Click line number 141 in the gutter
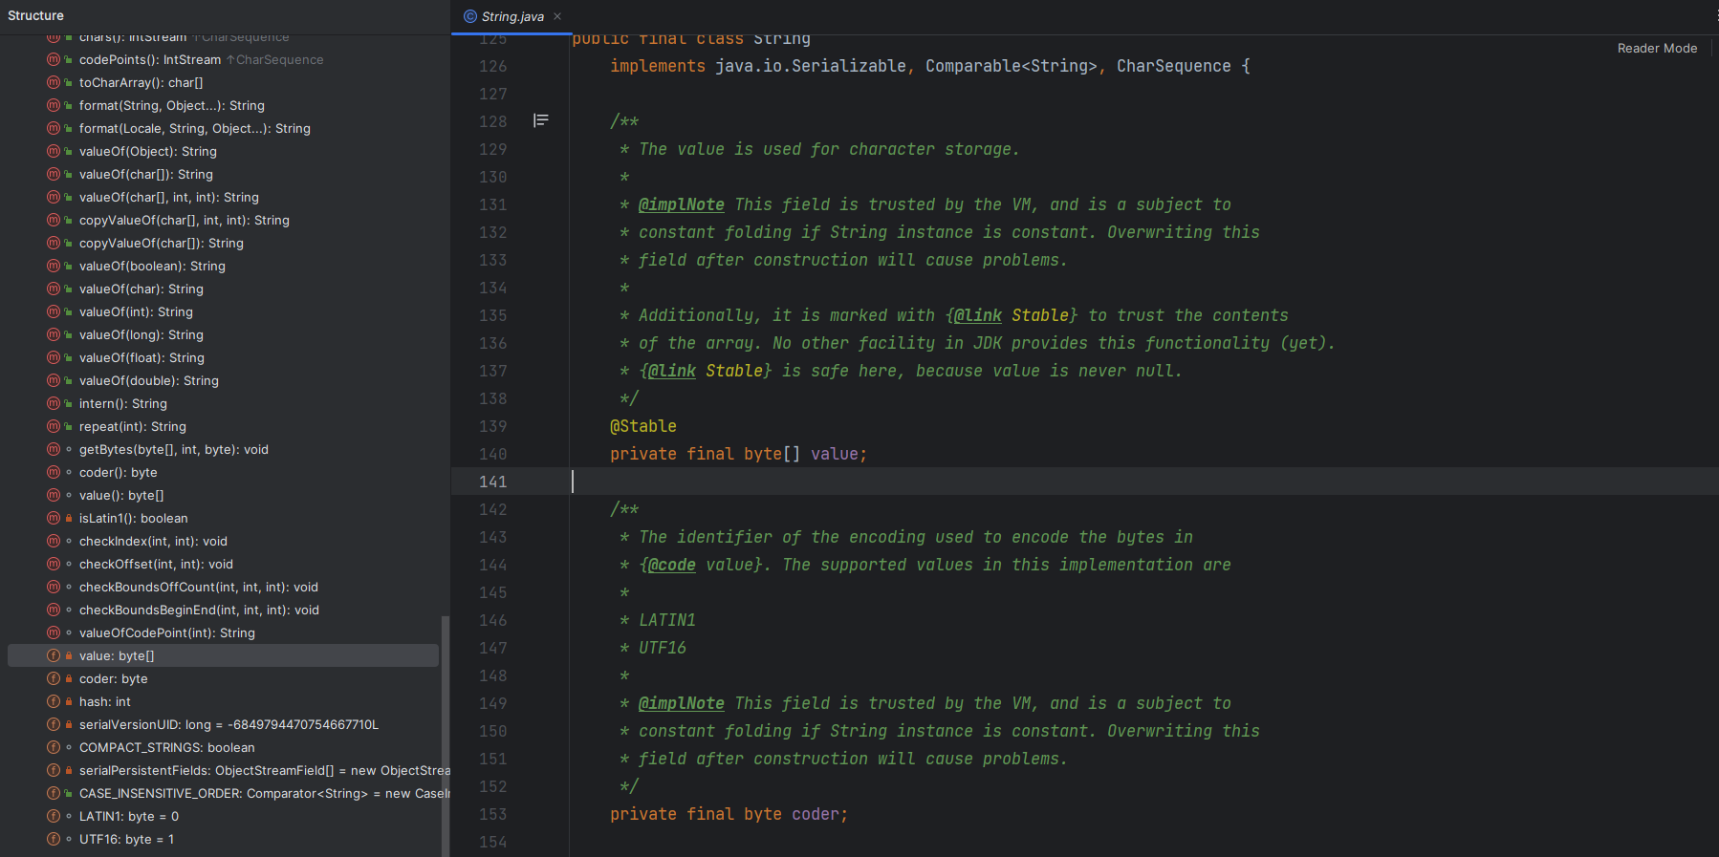Viewport: 1719px width, 857px height. (493, 482)
